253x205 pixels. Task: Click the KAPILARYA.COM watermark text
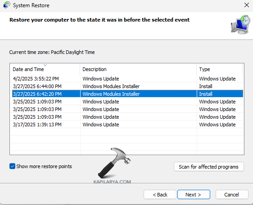click(x=112, y=182)
